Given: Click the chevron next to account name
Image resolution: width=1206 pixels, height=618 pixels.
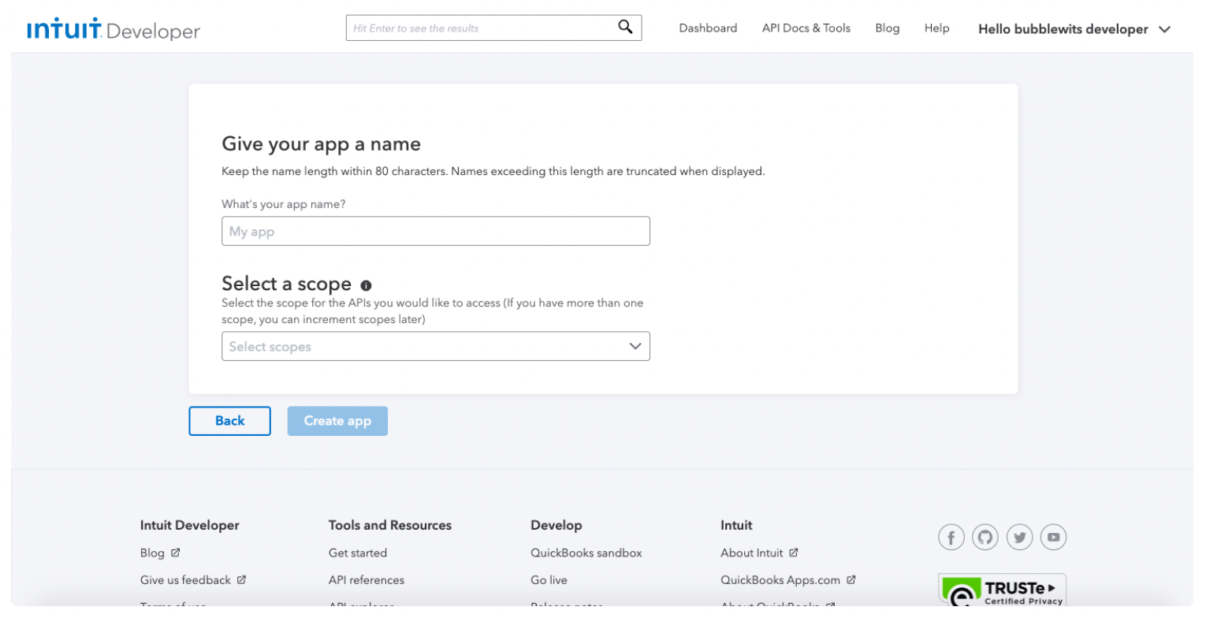Looking at the screenshot, I should (1164, 30).
